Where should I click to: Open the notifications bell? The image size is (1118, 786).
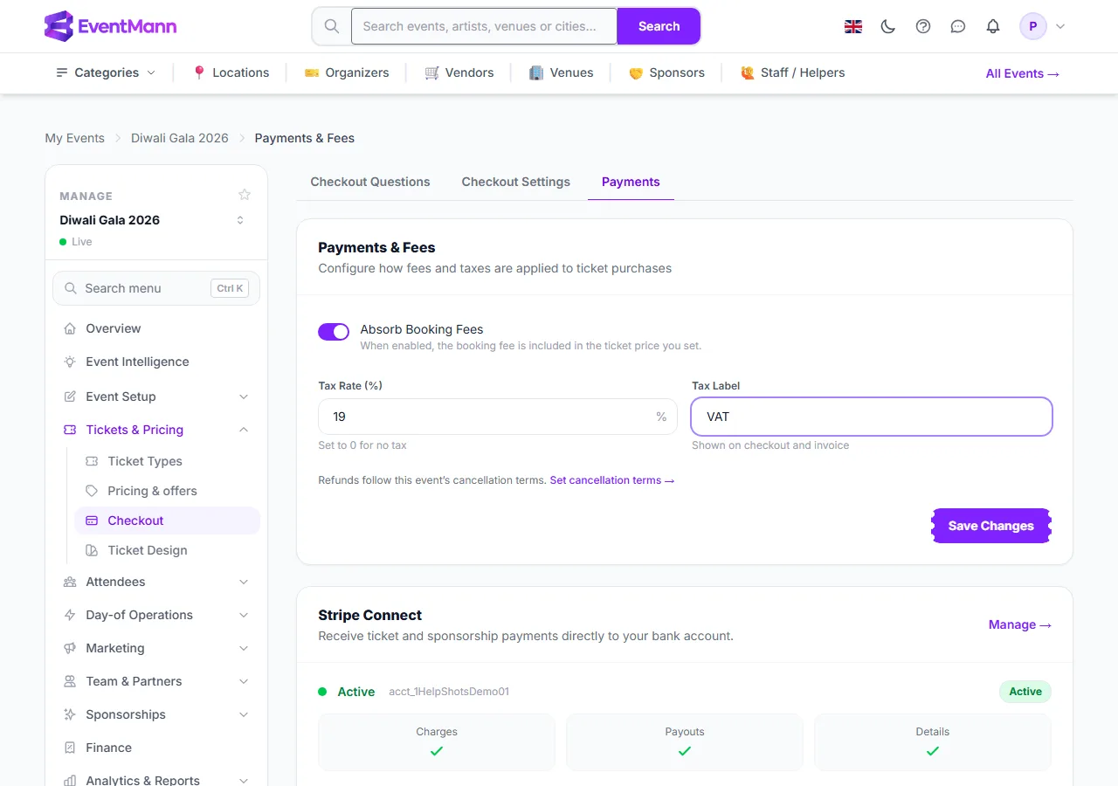[993, 26]
